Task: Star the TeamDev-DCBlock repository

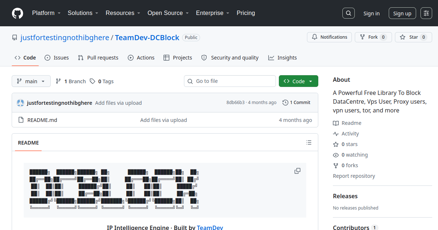Action: click(414, 37)
